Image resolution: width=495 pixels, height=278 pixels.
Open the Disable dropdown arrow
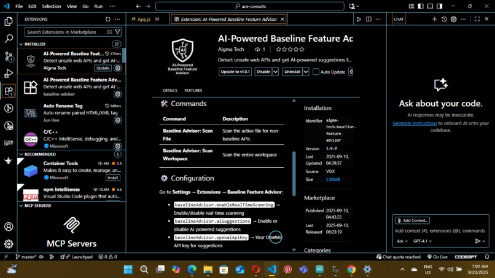(x=275, y=72)
